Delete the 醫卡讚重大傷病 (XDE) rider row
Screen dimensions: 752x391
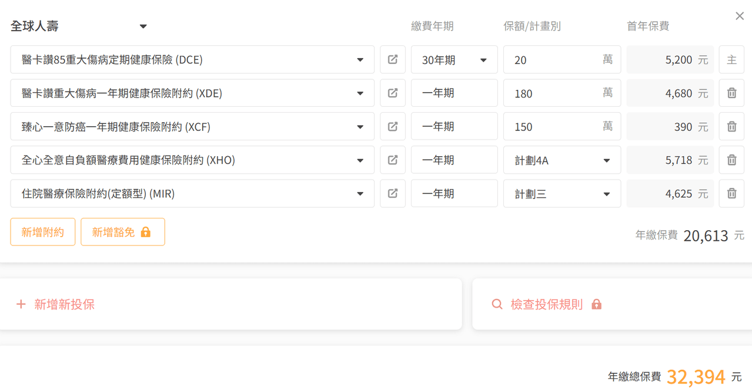(x=731, y=93)
